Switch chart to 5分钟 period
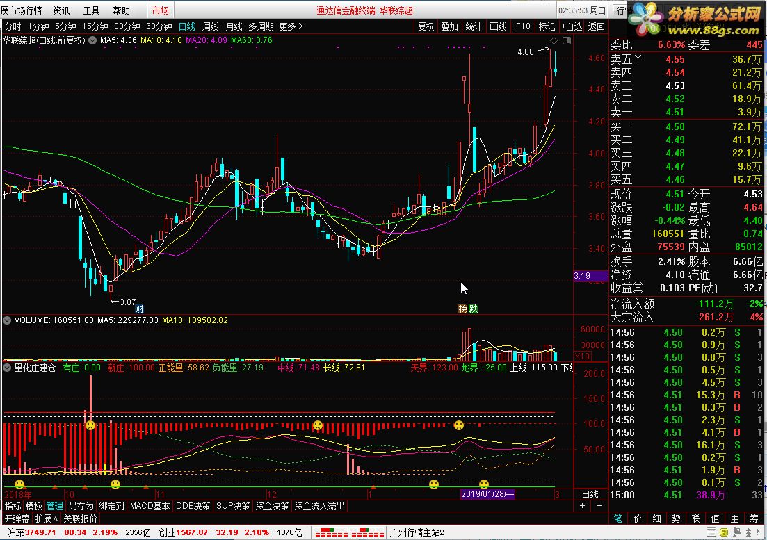 pyautogui.click(x=65, y=26)
